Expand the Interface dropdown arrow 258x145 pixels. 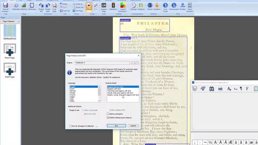point(141,11)
